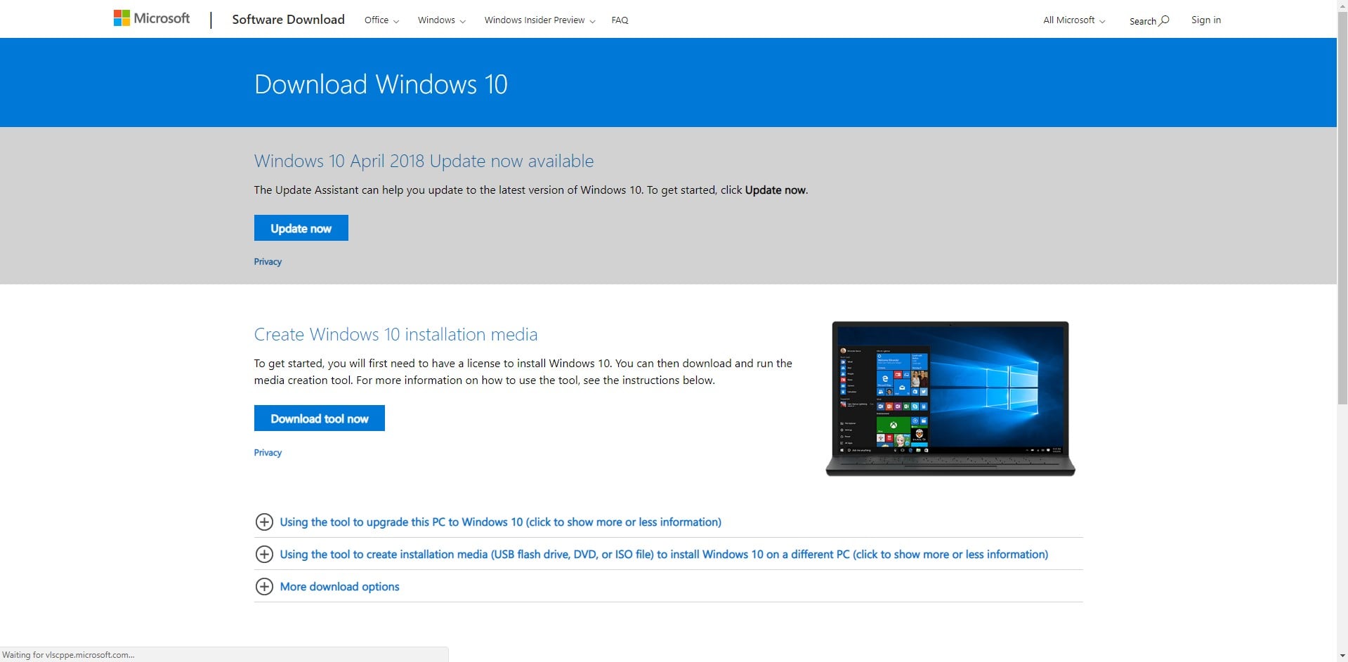Screen dimensions: 1348x662
Task: Open the Windows dropdown menu
Action: [441, 20]
